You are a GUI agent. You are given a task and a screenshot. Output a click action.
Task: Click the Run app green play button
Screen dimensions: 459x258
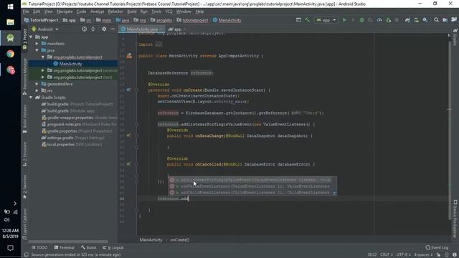344,20
